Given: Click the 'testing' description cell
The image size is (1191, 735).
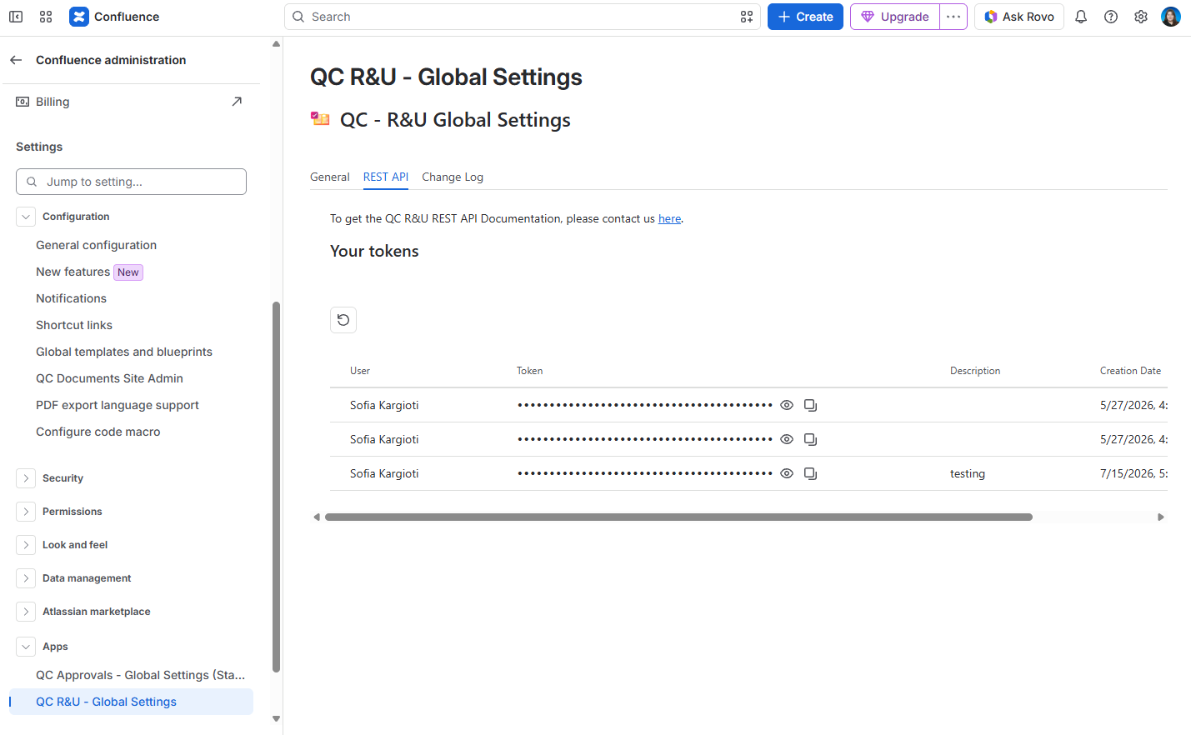Looking at the screenshot, I should [x=968, y=473].
